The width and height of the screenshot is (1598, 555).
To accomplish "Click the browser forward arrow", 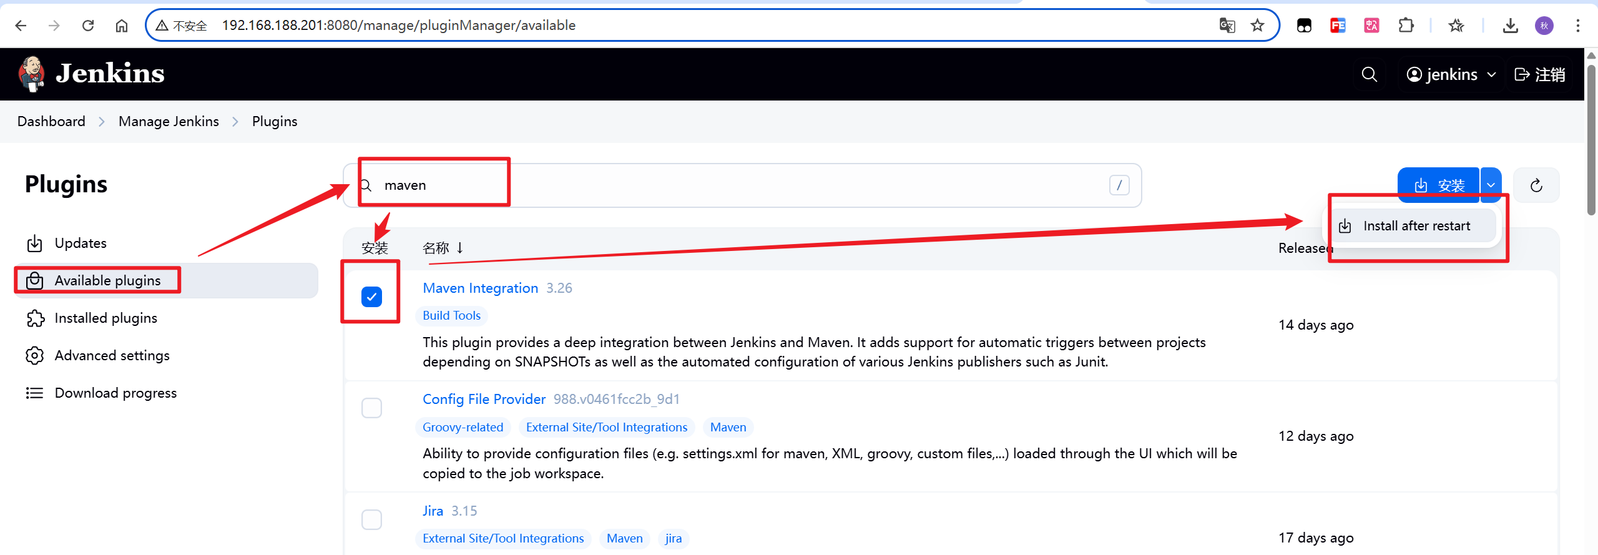I will [54, 26].
